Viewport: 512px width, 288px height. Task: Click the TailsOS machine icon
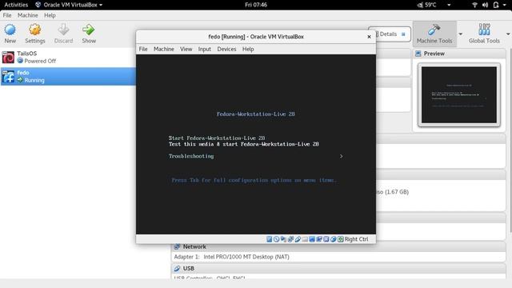tap(8, 57)
